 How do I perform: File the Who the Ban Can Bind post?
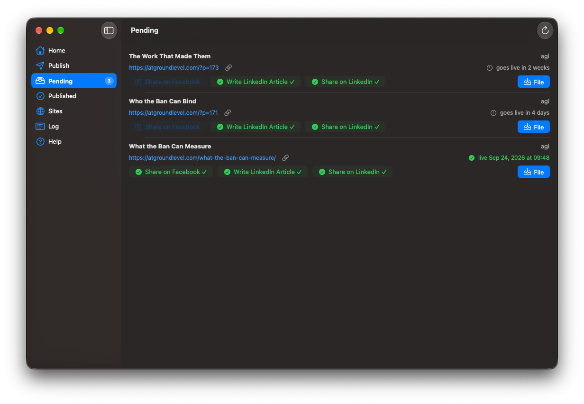[x=534, y=127]
